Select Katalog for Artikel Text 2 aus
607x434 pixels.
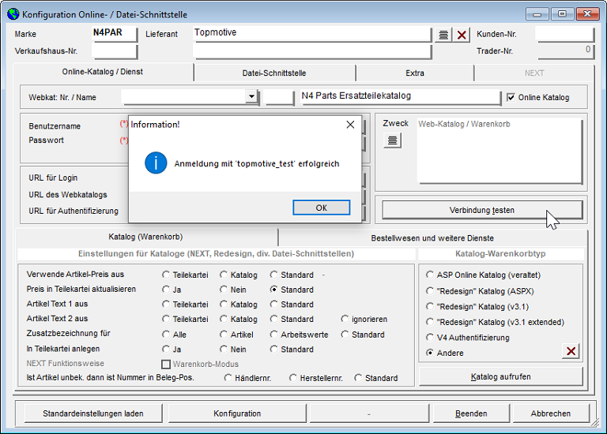tap(224, 319)
